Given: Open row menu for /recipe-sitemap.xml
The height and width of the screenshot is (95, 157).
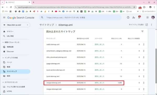Looking at the screenshot, I should pyautogui.click(x=144, y=83).
